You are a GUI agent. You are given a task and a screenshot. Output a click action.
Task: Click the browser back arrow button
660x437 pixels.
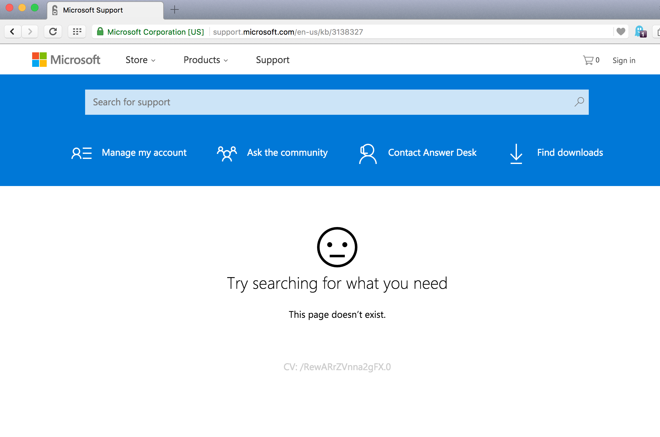tap(13, 32)
